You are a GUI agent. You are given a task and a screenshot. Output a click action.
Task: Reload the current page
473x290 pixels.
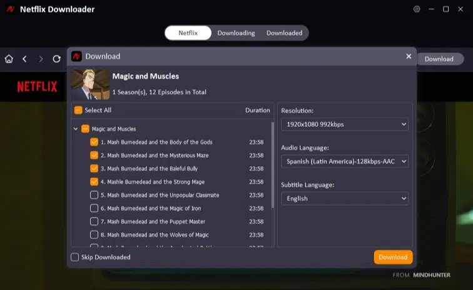coord(56,59)
